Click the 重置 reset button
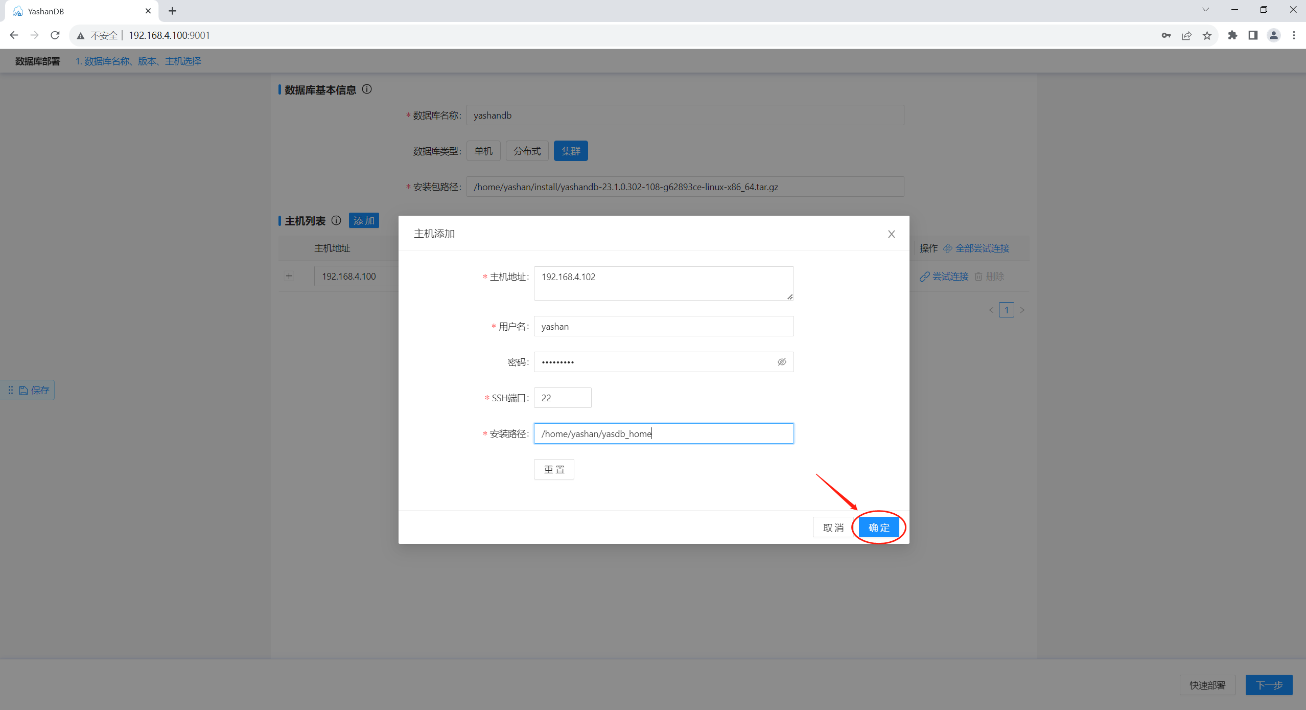Screen dimensions: 1306x710 tap(554, 469)
